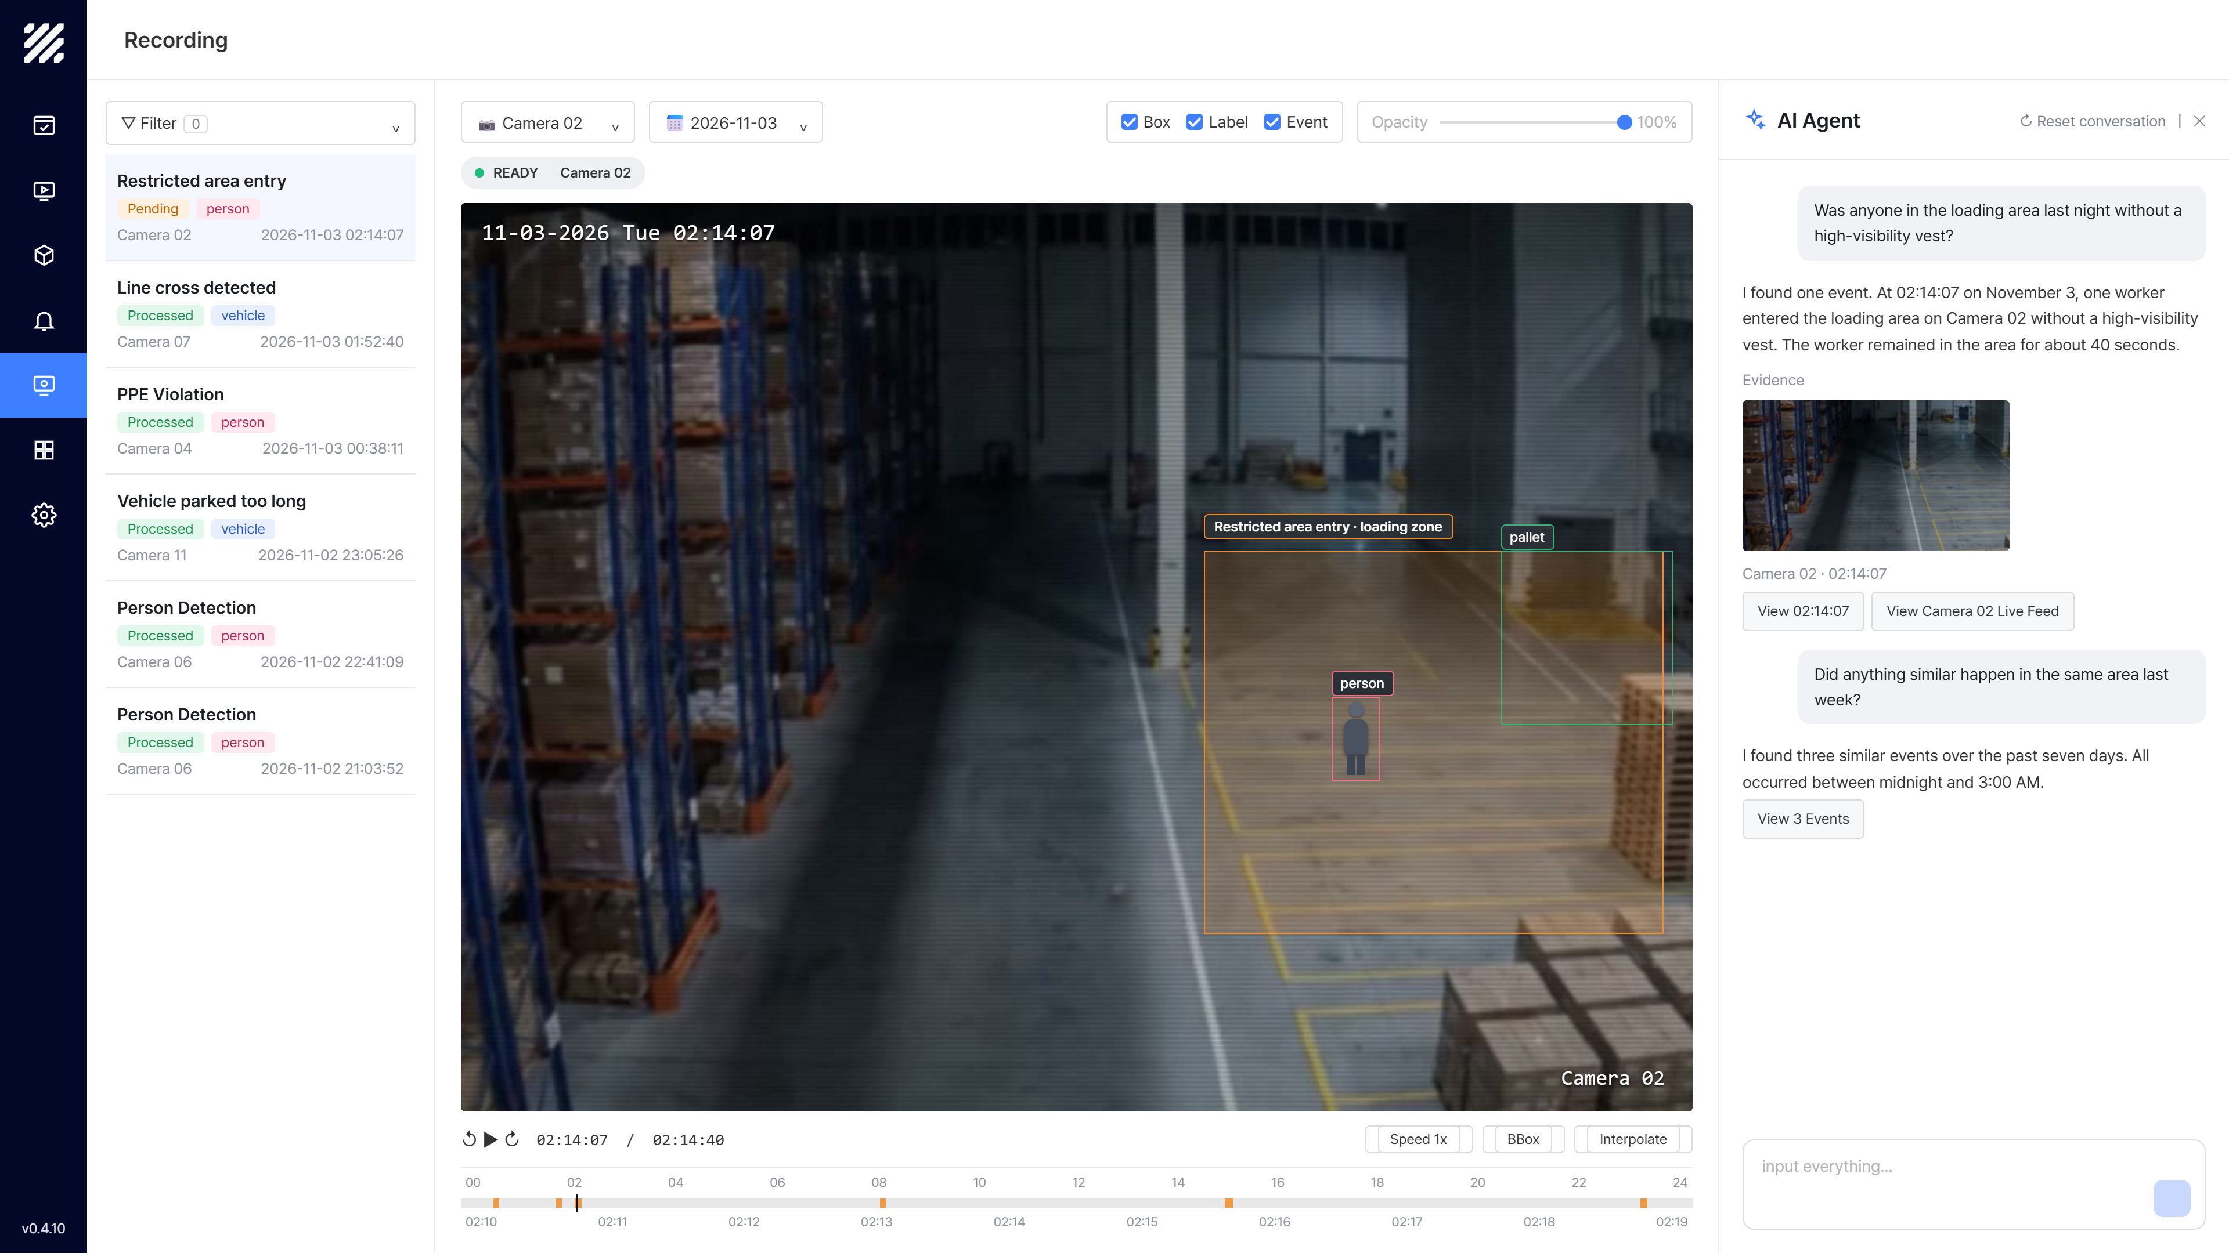Open the 2026-11-03 date picker
The height and width of the screenshot is (1253, 2229).
735,123
